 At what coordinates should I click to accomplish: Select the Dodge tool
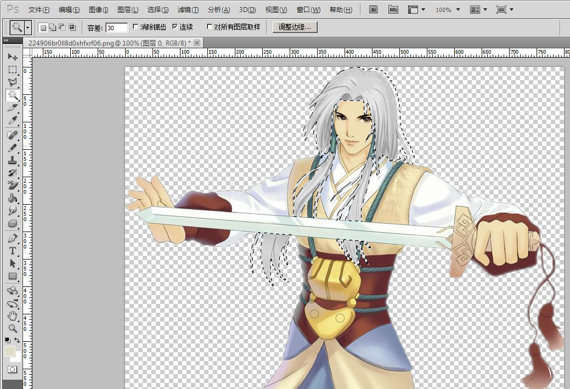(13, 211)
